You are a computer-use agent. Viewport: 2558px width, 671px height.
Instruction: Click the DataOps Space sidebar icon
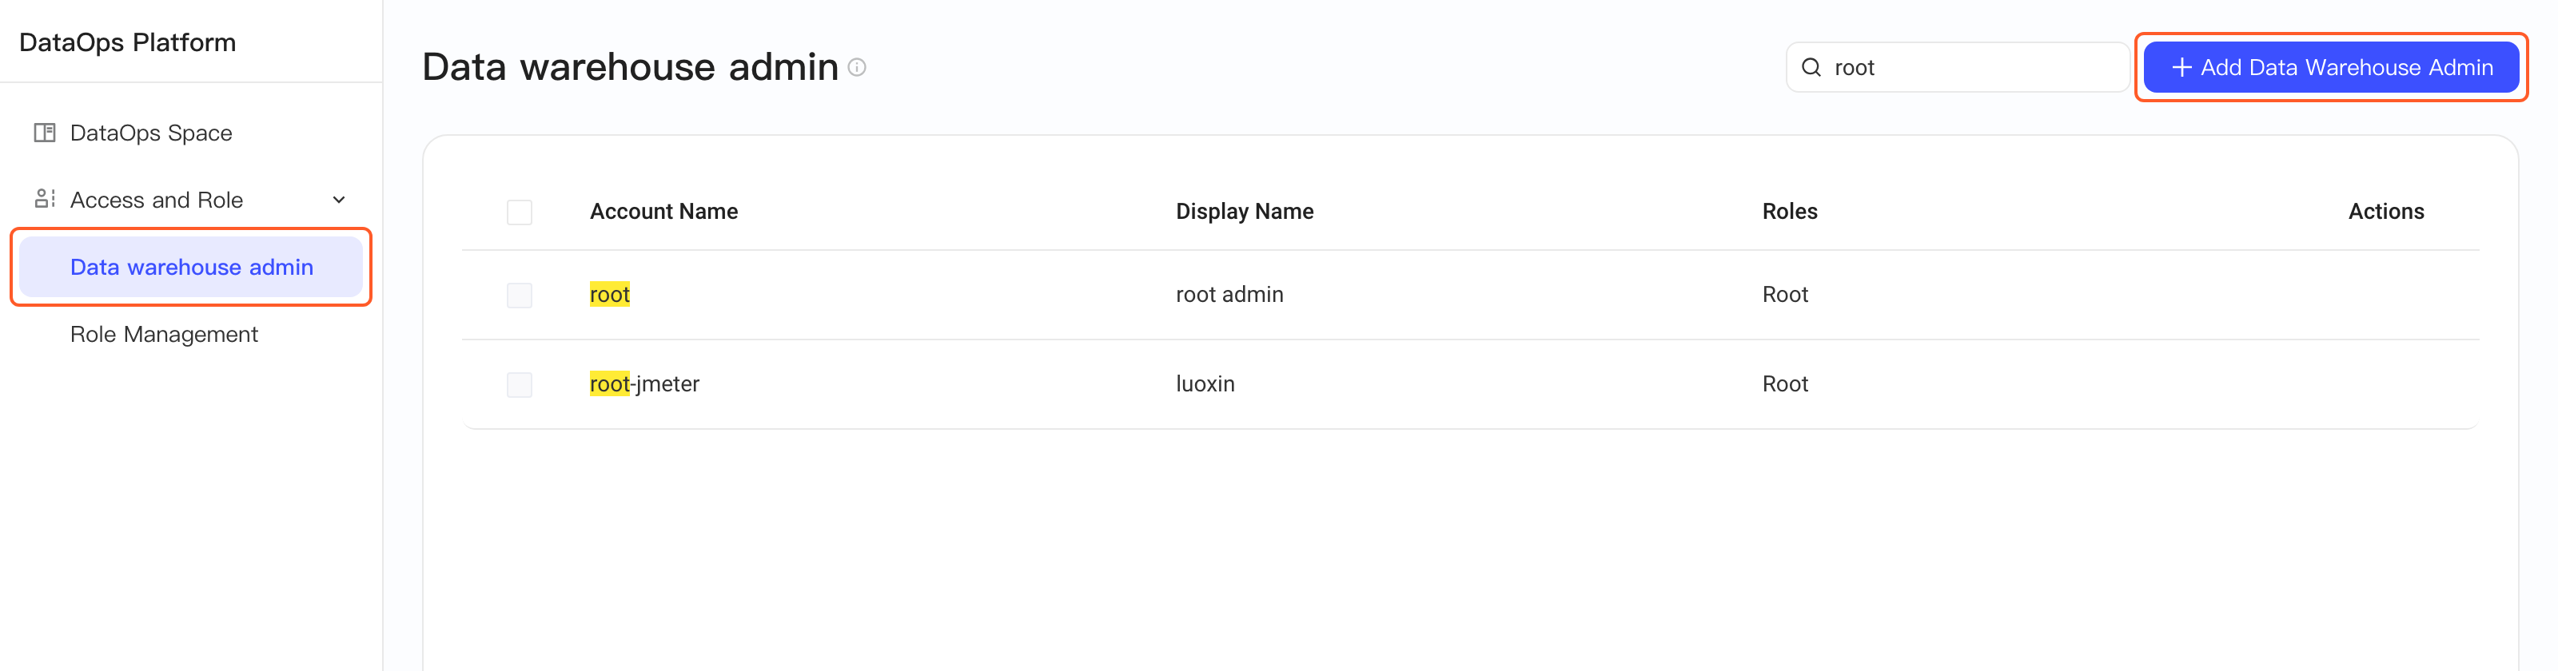tap(45, 133)
